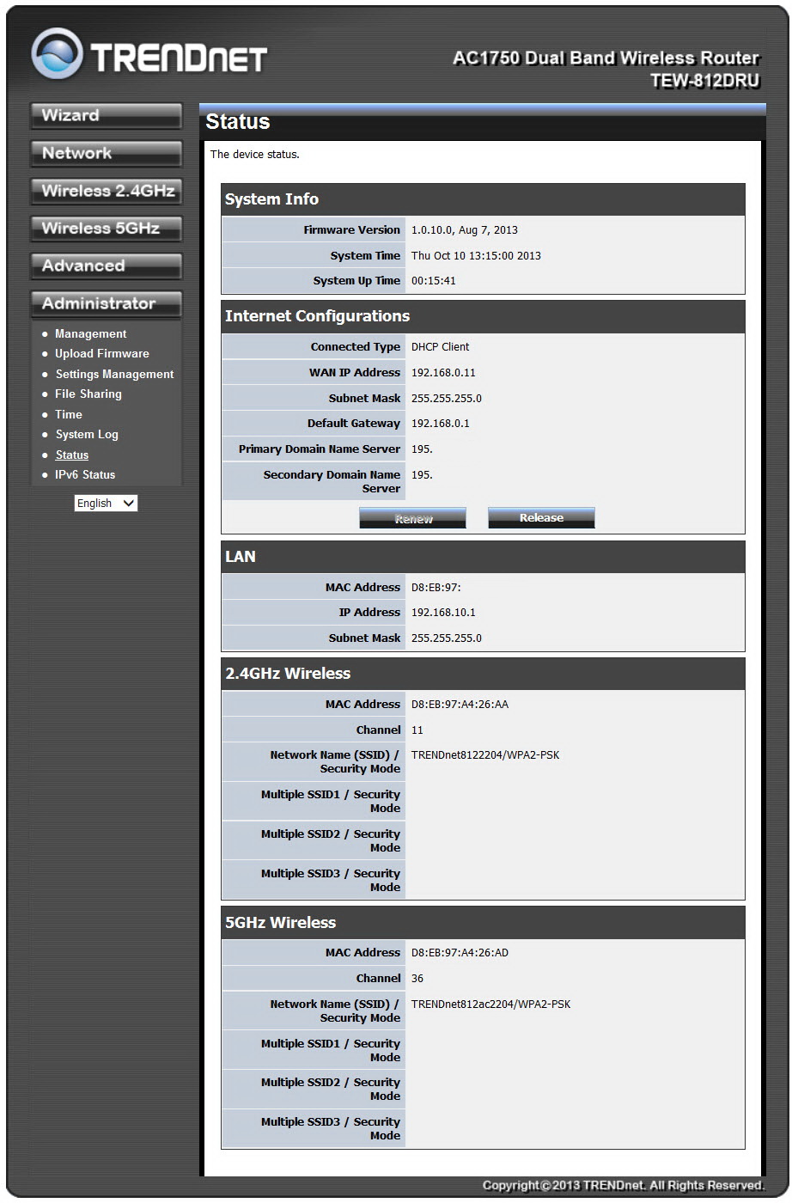Viewport: 792px width, 1203px height.
Task: Select SSID "TRENDnet8122204/WPA2-PSK"
Action: point(485,755)
